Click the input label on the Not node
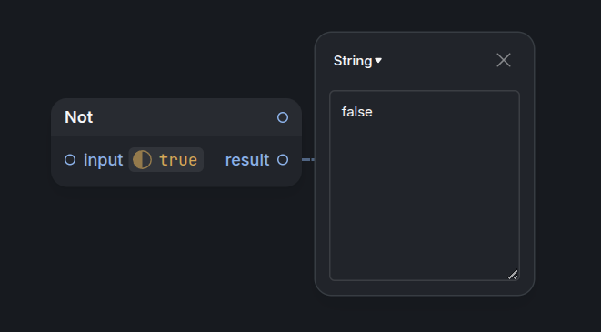 pos(103,160)
